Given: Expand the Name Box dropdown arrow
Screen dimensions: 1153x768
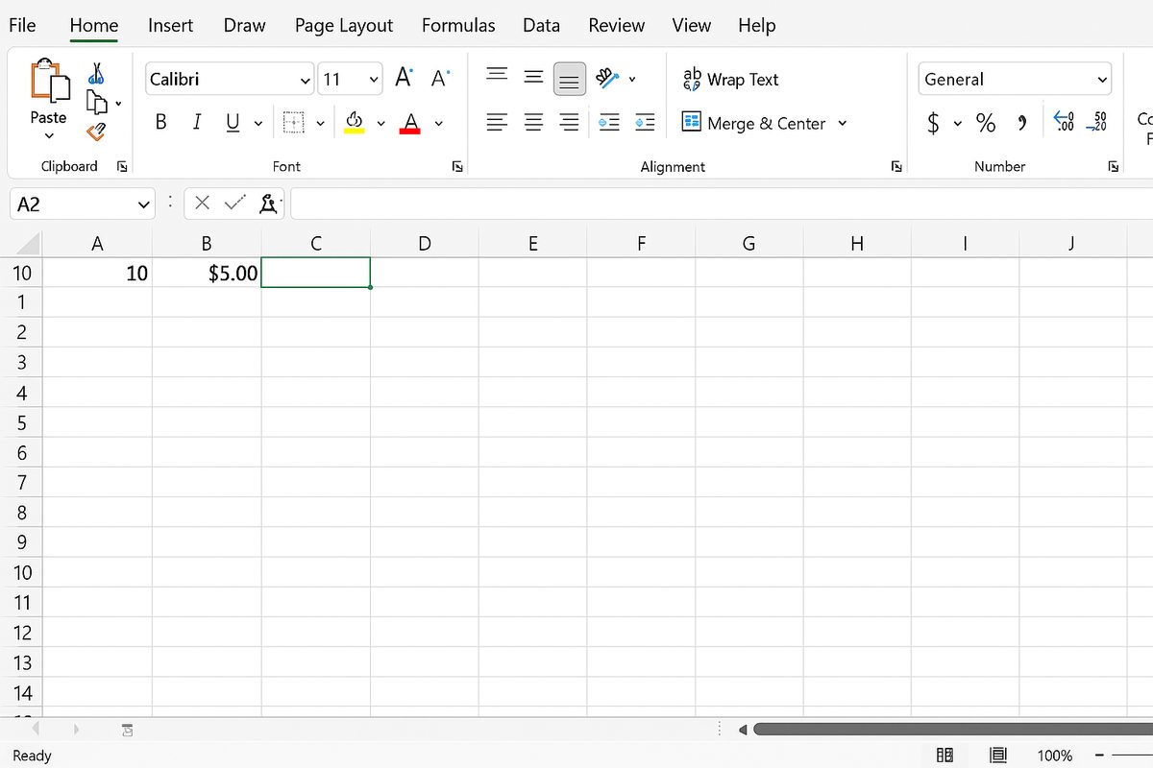Looking at the screenshot, I should 144,204.
